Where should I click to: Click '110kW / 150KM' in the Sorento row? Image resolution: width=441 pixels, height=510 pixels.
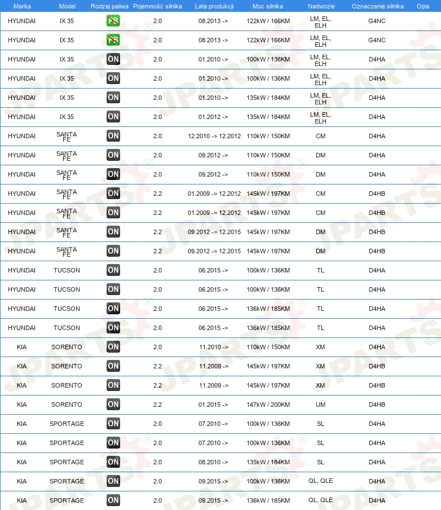(268, 347)
